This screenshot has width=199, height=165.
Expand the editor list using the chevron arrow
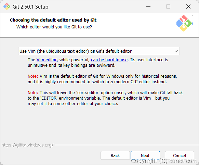coord(176,51)
